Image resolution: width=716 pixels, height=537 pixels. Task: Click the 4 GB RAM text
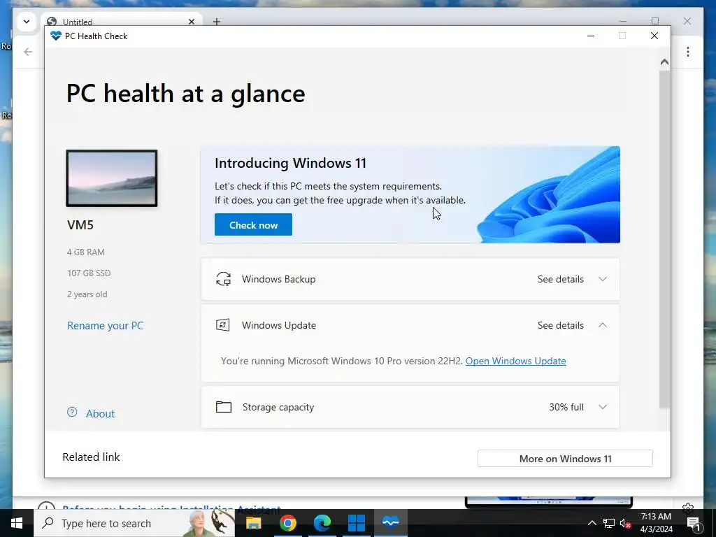[86, 252]
